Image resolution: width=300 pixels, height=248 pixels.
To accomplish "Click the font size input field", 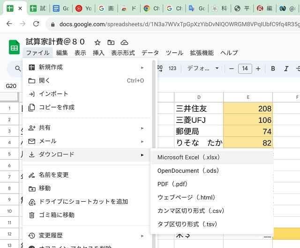I will click(x=245, y=69).
